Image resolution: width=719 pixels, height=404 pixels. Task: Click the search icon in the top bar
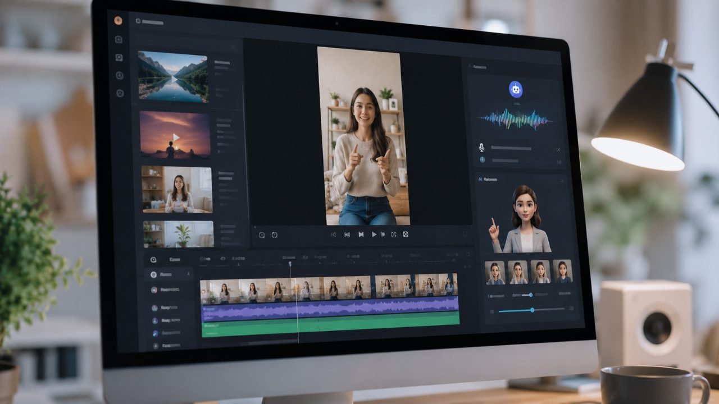138,22
